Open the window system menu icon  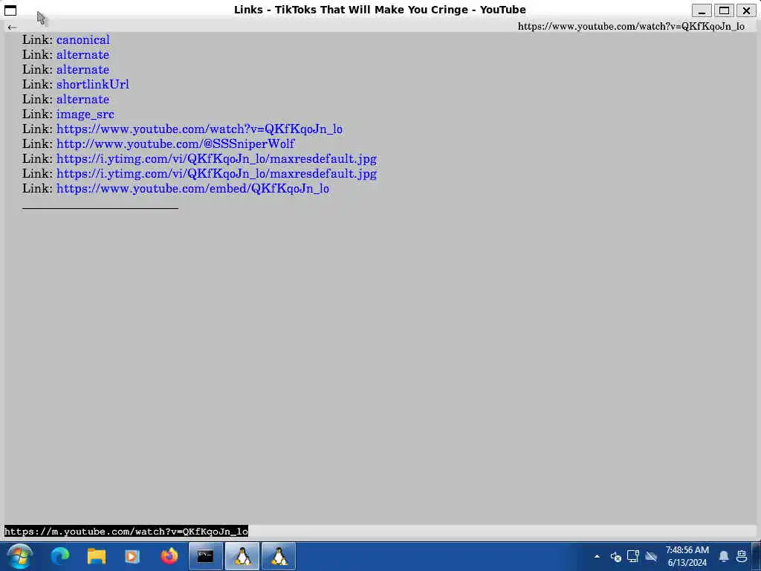click(x=10, y=10)
